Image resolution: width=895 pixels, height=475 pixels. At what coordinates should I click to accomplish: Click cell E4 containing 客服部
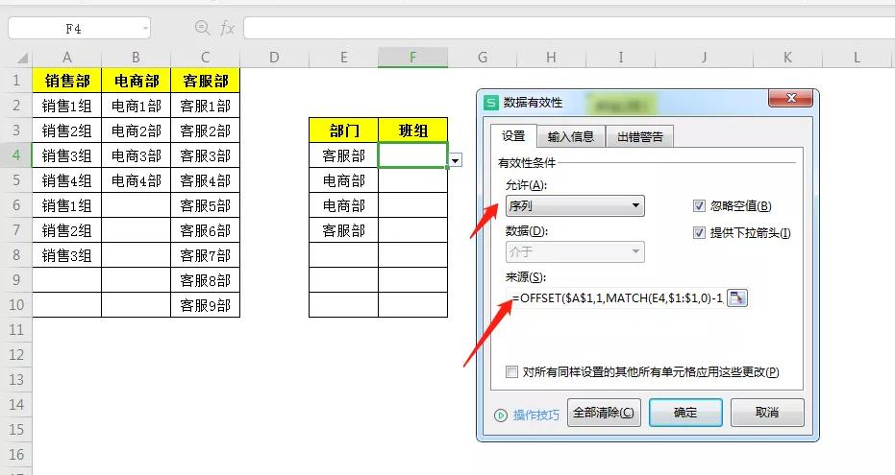(x=343, y=155)
